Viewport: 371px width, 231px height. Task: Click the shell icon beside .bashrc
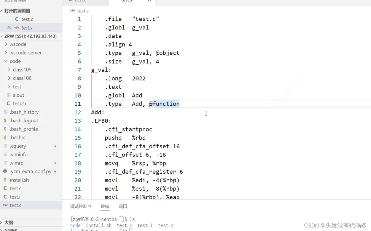click(x=5, y=137)
